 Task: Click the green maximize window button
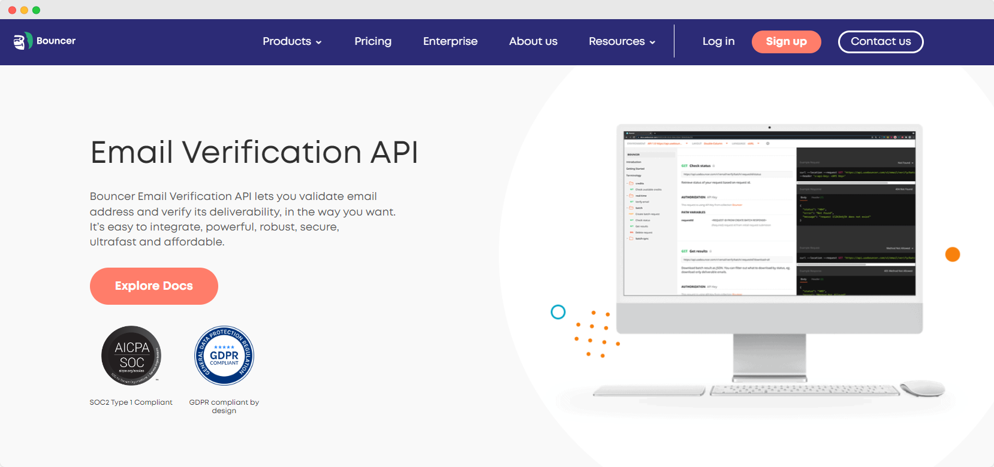click(x=36, y=10)
